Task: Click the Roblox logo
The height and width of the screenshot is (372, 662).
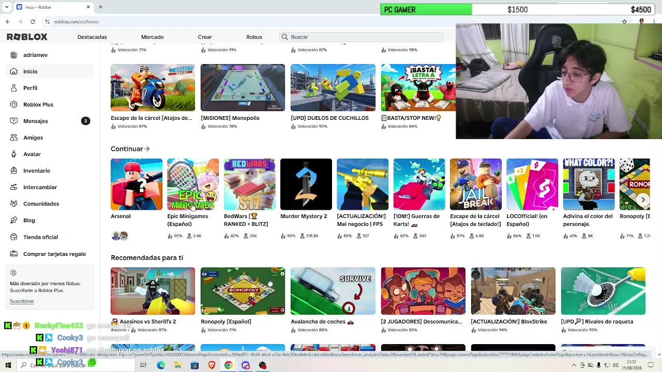Action: point(27,37)
